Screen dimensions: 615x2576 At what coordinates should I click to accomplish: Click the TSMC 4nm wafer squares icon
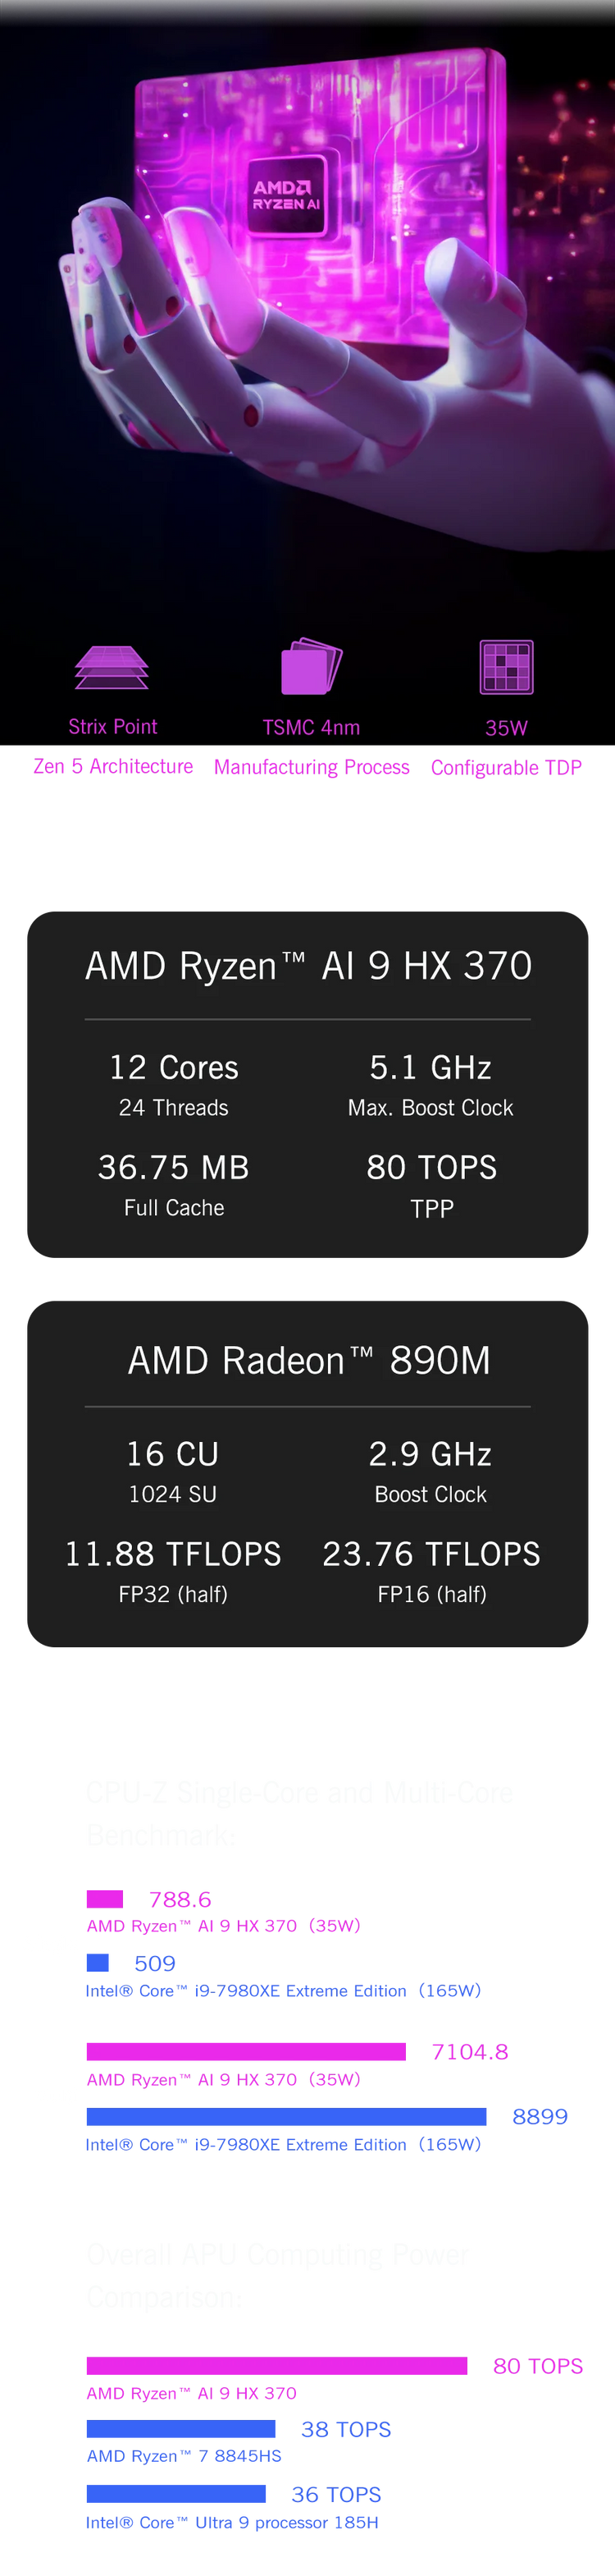pos(312,666)
